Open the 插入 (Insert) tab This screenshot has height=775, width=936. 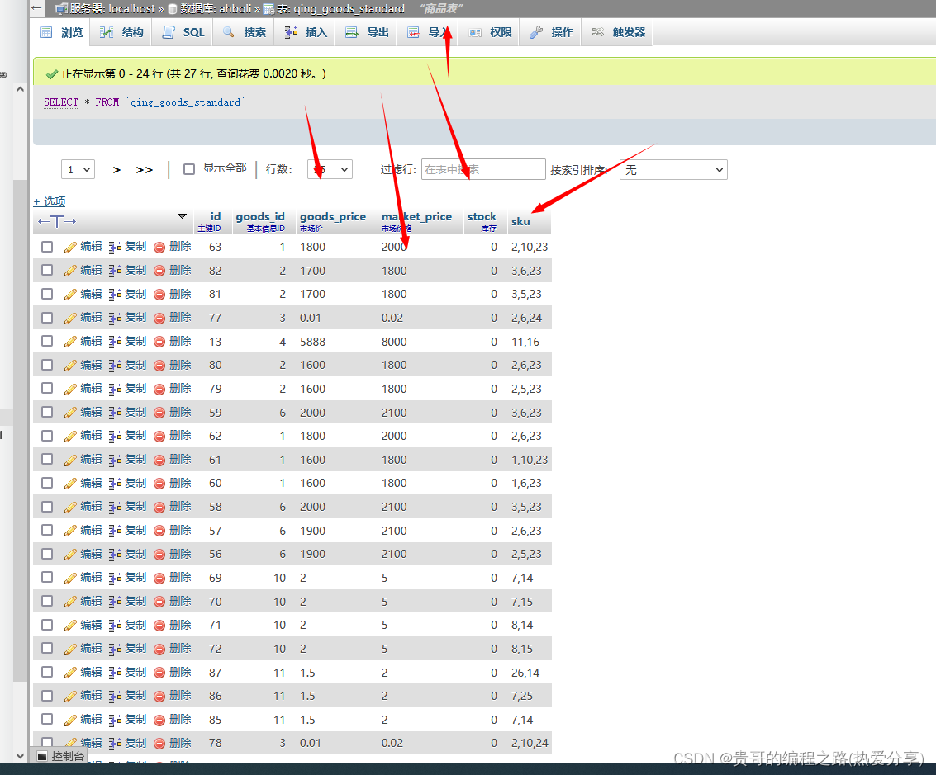[305, 32]
